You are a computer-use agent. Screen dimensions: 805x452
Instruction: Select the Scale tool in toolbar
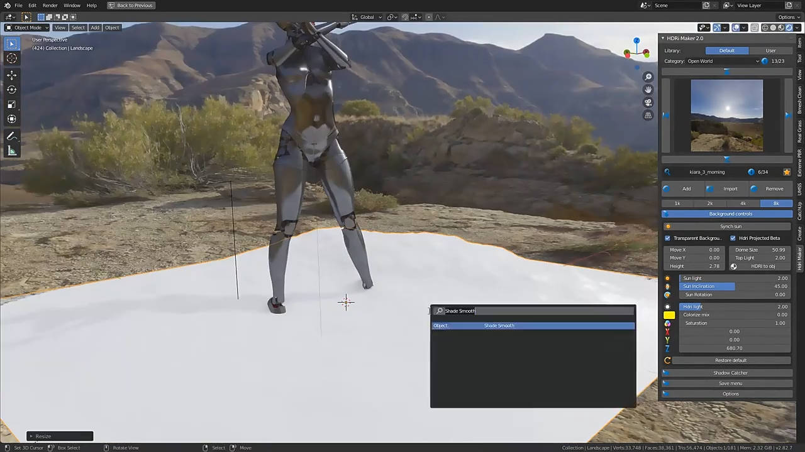click(x=12, y=104)
